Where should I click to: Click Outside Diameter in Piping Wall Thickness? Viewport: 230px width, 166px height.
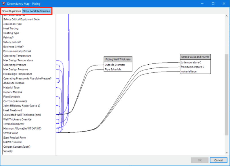click(x=115, y=65)
